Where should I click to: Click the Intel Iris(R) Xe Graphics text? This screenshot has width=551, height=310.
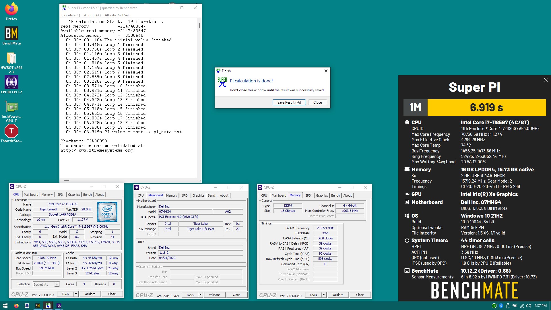489,194
